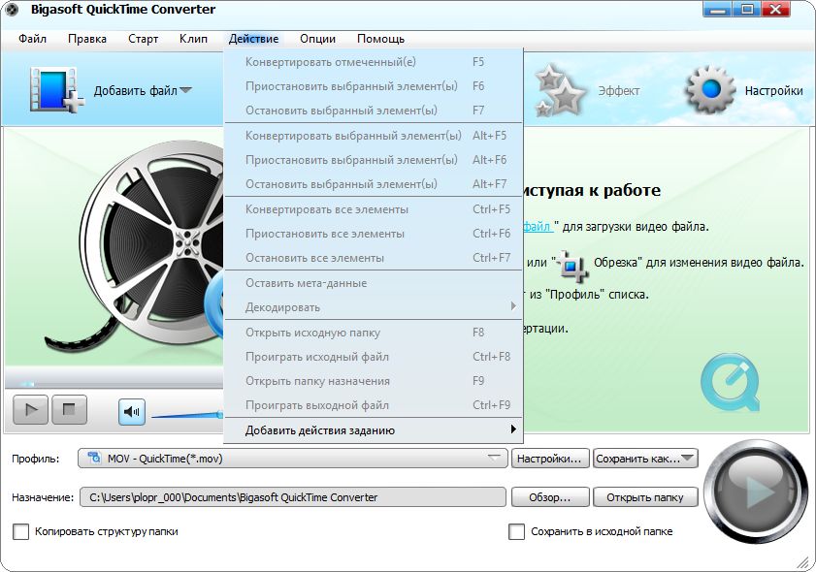816x572 pixels.
Task: Click the stop button in the preview player
Action: (69, 409)
